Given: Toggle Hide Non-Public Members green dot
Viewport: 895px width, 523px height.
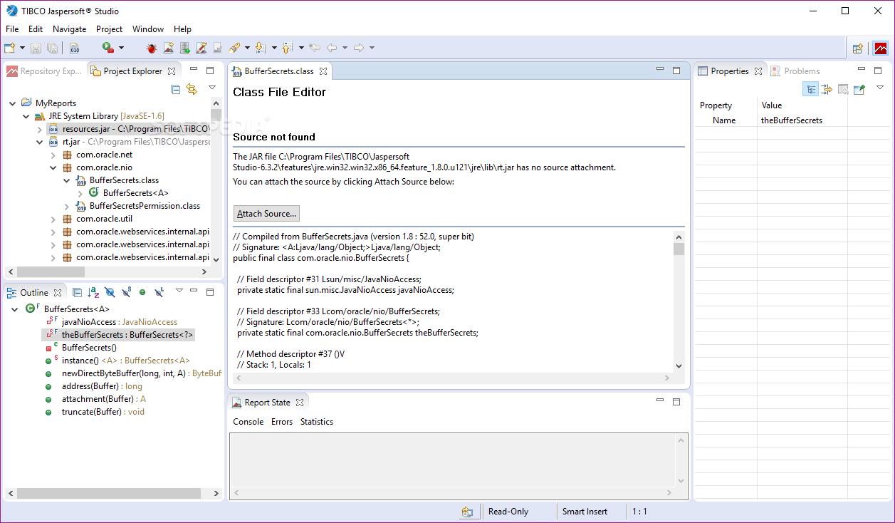Looking at the screenshot, I should pyautogui.click(x=142, y=292).
